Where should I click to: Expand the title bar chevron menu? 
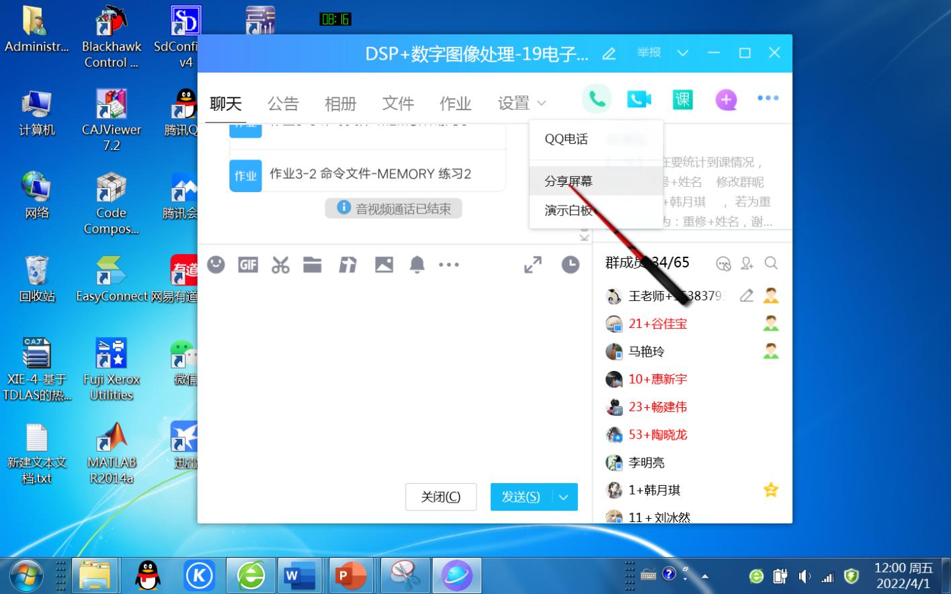(x=682, y=53)
